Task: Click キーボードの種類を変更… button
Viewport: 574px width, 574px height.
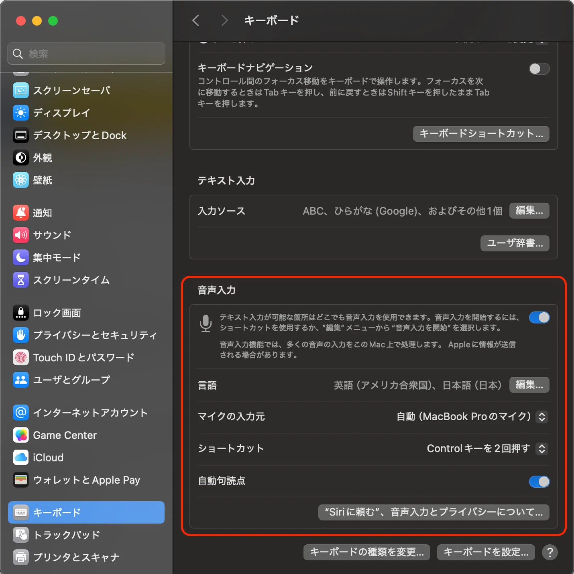Action: [367, 552]
